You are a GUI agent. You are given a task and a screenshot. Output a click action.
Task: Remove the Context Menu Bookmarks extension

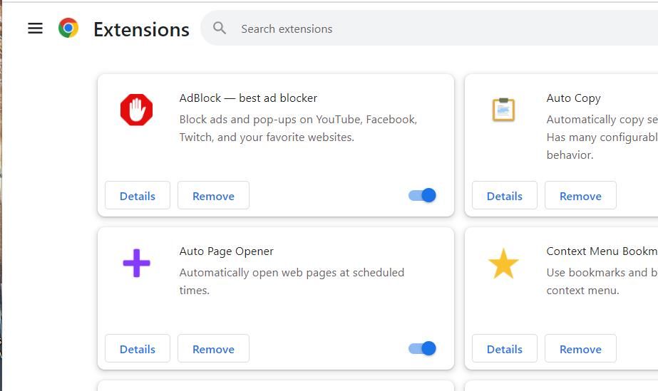[580, 349]
